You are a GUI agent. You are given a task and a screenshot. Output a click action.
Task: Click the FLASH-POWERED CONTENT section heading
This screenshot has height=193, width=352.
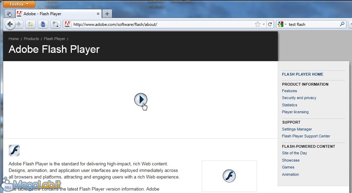pyautogui.click(x=308, y=146)
